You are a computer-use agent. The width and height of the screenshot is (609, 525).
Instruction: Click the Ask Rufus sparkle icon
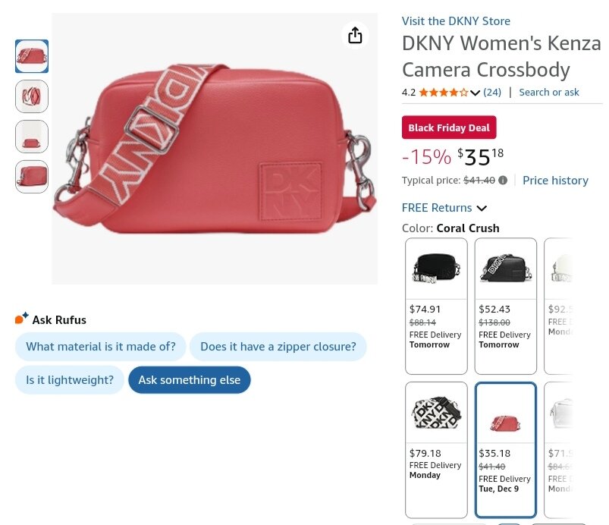pos(21,319)
